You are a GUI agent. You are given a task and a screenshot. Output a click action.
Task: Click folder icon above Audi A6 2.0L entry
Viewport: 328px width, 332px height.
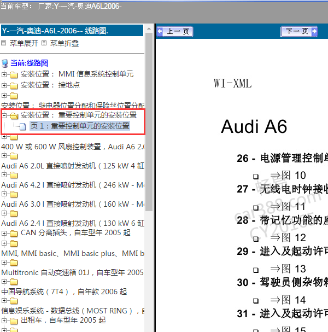[x=14, y=156]
